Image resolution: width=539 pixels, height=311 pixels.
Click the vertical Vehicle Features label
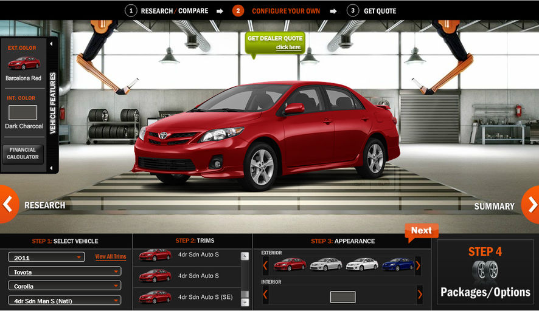coord(52,103)
